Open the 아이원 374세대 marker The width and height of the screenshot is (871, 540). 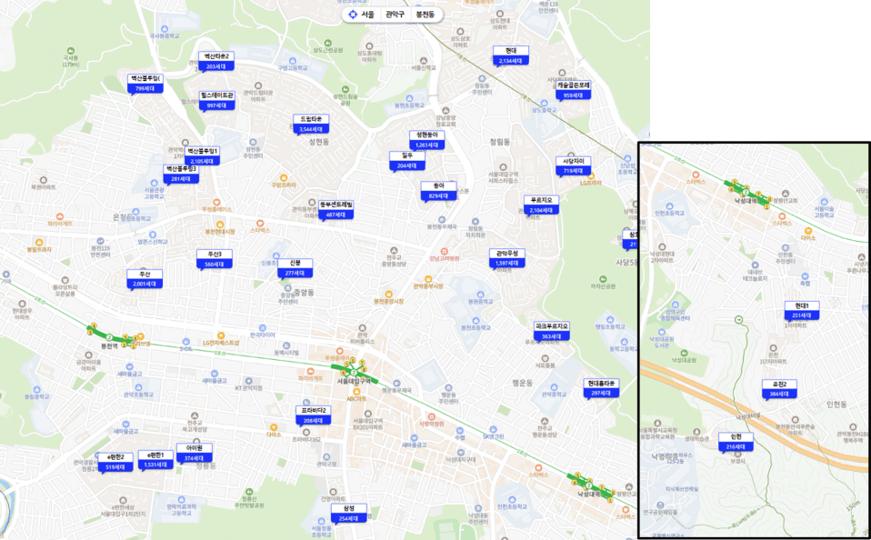tap(194, 453)
